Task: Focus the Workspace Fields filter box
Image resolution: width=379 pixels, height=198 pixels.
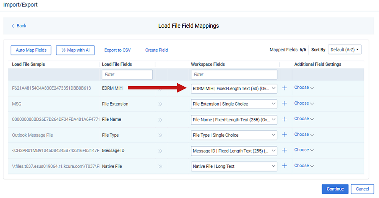Action: point(234,74)
